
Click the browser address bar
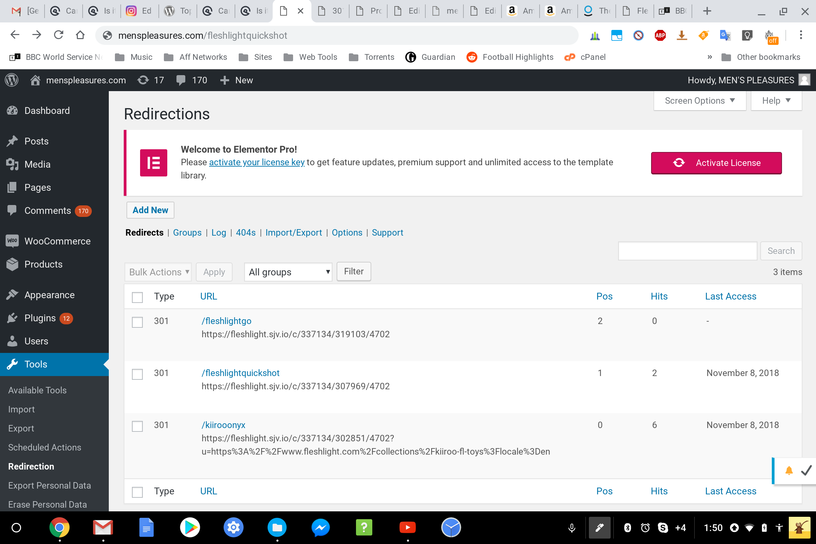coord(337,35)
